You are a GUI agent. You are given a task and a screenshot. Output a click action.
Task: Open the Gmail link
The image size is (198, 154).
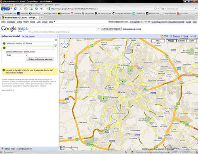[45, 22]
